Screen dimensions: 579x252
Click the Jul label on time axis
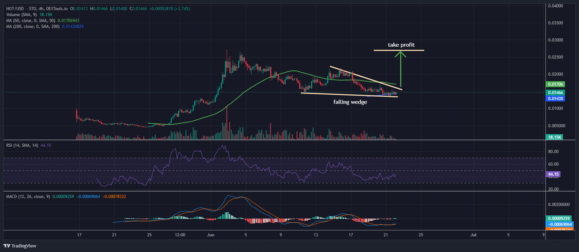(473, 235)
